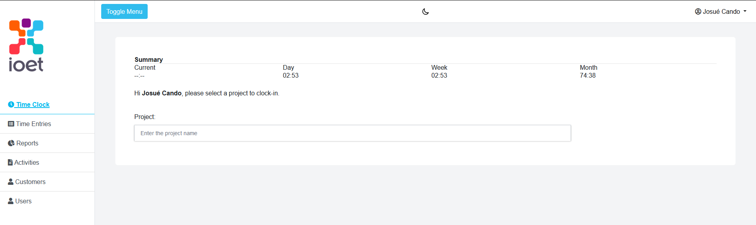Open the project name combo box
756x225 pixels.
click(x=352, y=133)
